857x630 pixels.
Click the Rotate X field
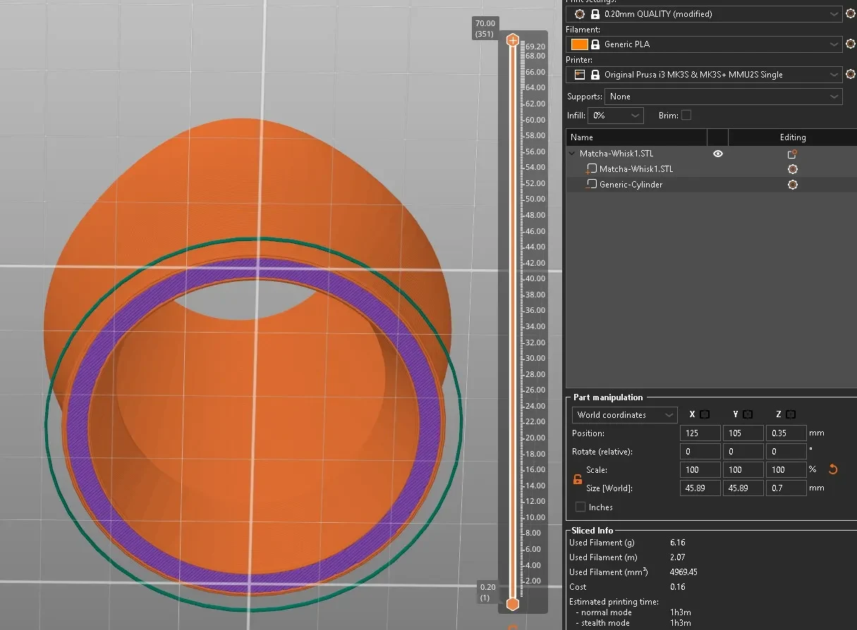pos(700,452)
